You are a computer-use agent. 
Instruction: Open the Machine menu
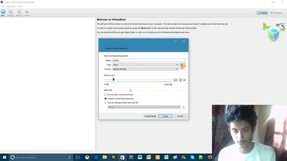[x=11, y=6]
